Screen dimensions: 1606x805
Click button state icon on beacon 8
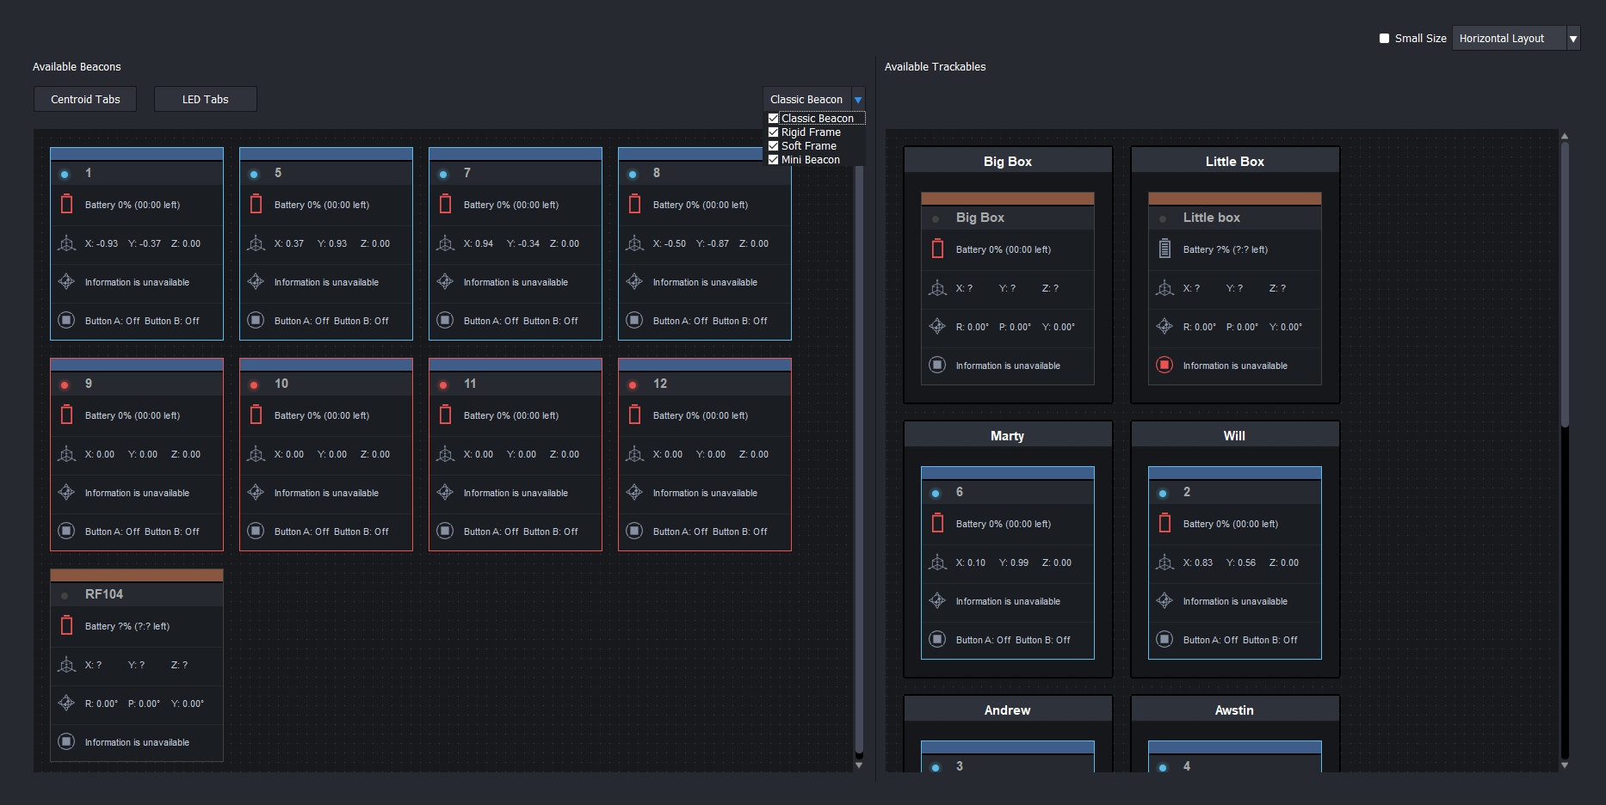(x=634, y=321)
